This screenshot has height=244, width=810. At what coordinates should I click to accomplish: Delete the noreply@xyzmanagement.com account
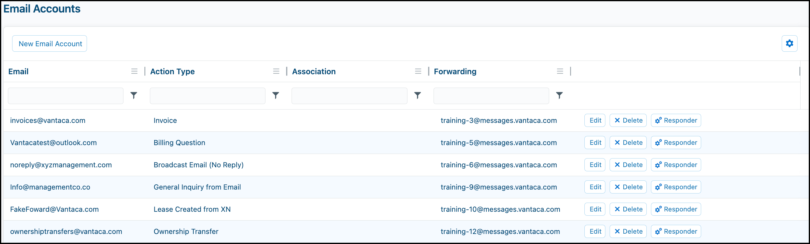(x=628, y=165)
